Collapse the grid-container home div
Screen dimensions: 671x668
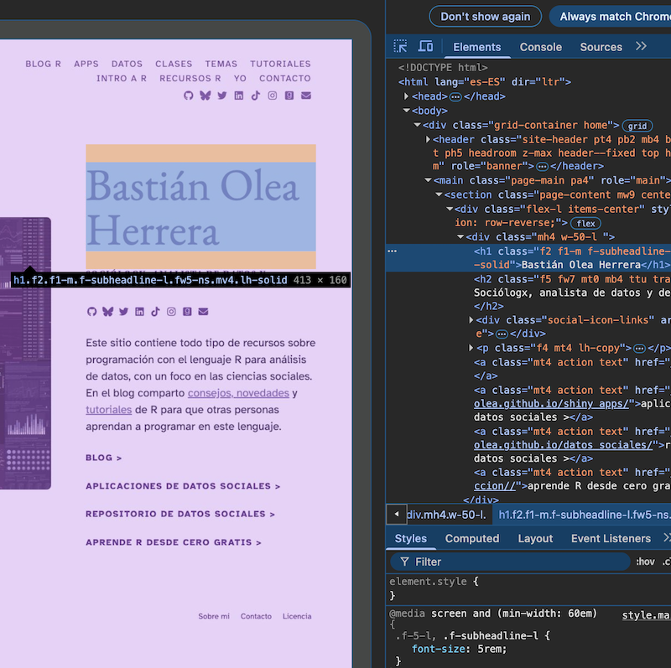(417, 125)
